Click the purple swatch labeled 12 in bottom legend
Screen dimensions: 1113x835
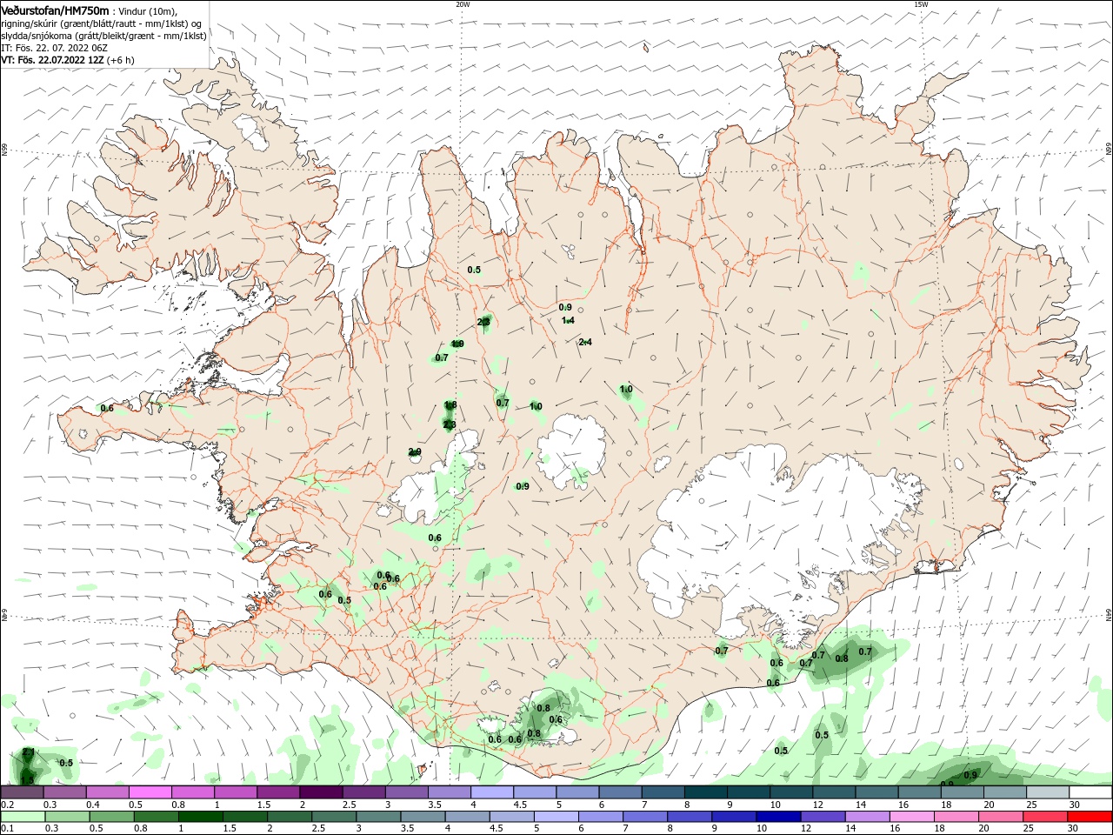pyautogui.click(x=822, y=817)
